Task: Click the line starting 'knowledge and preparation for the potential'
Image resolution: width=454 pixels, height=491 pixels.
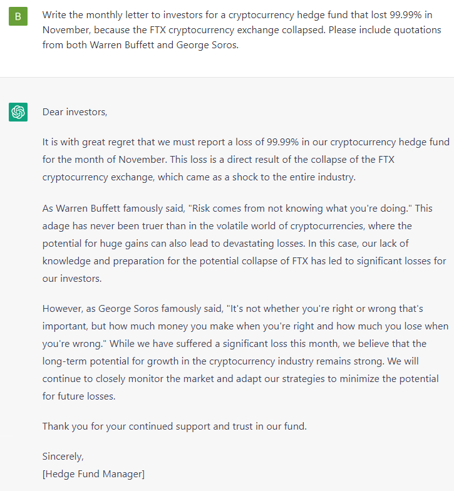Action: pyautogui.click(x=244, y=261)
